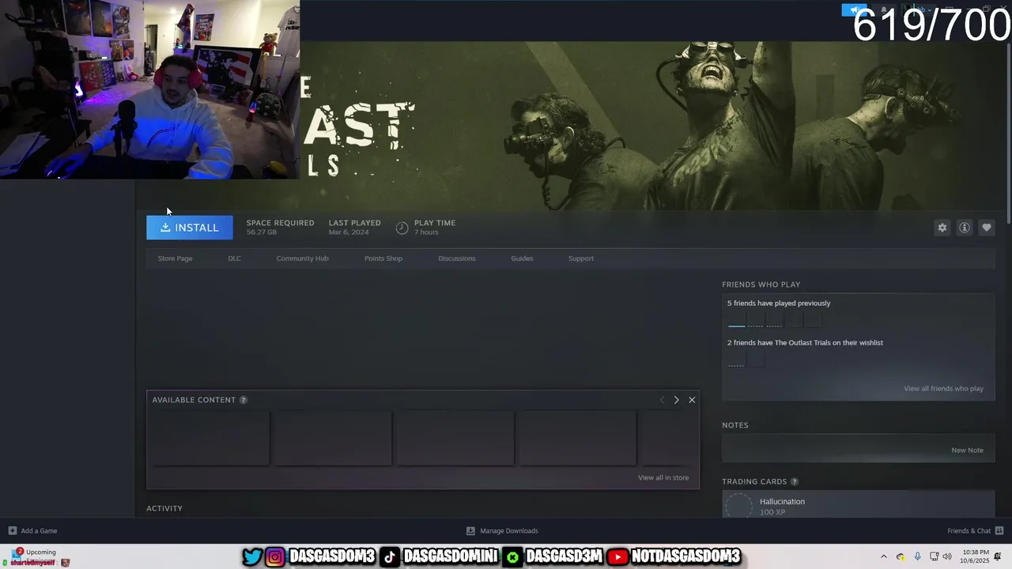Click the 'Last Played' label

[x=354, y=223]
